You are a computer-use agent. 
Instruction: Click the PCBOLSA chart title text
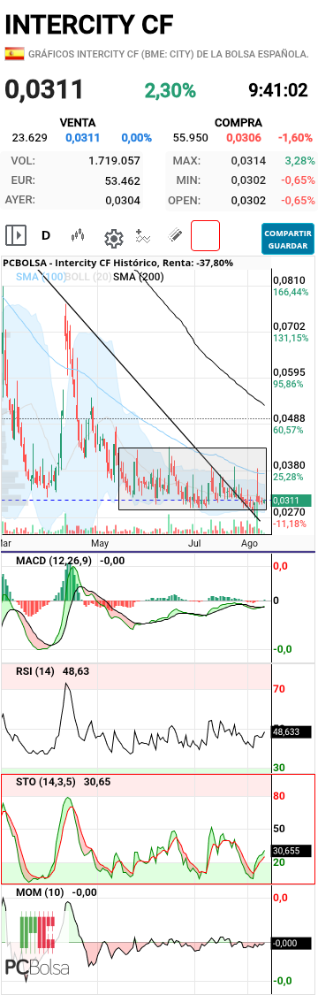pyautogui.click(x=117, y=263)
